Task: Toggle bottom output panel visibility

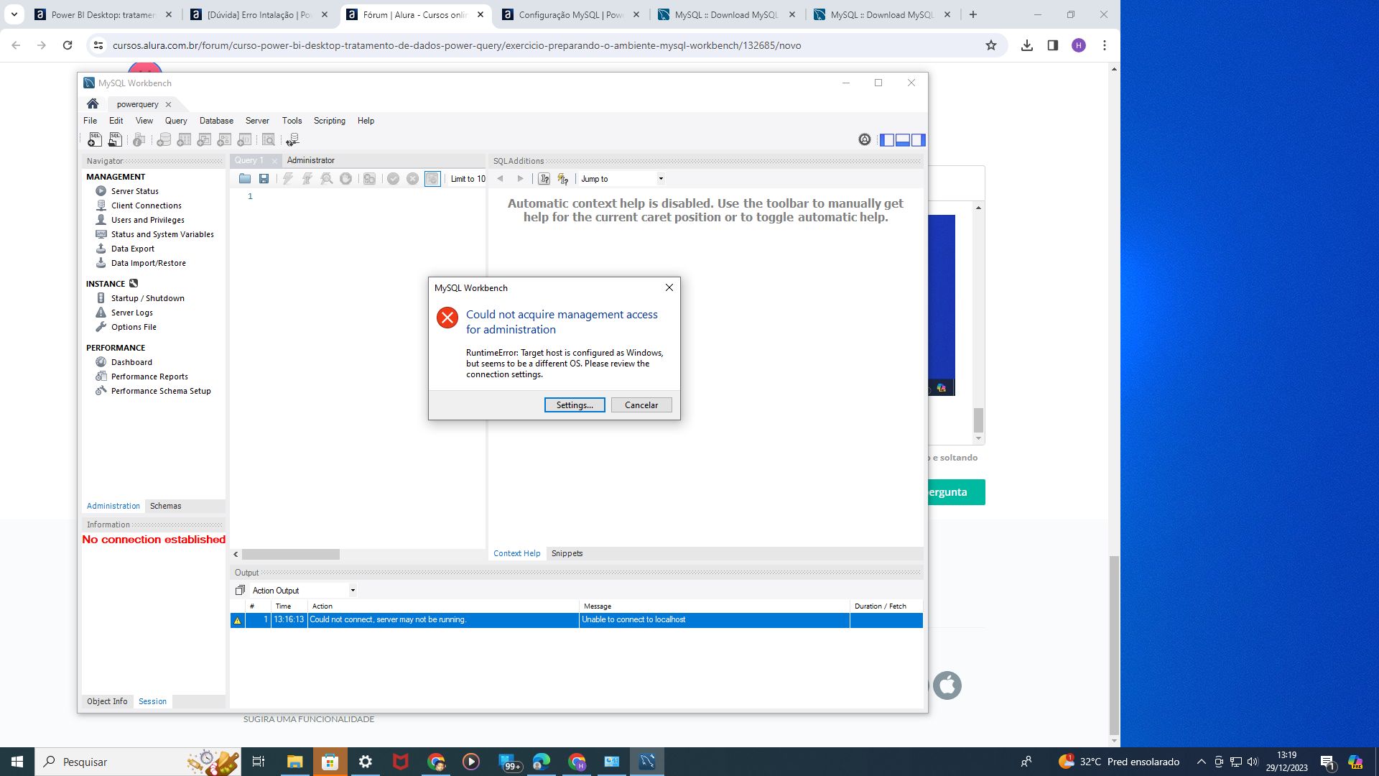Action: pos(903,140)
